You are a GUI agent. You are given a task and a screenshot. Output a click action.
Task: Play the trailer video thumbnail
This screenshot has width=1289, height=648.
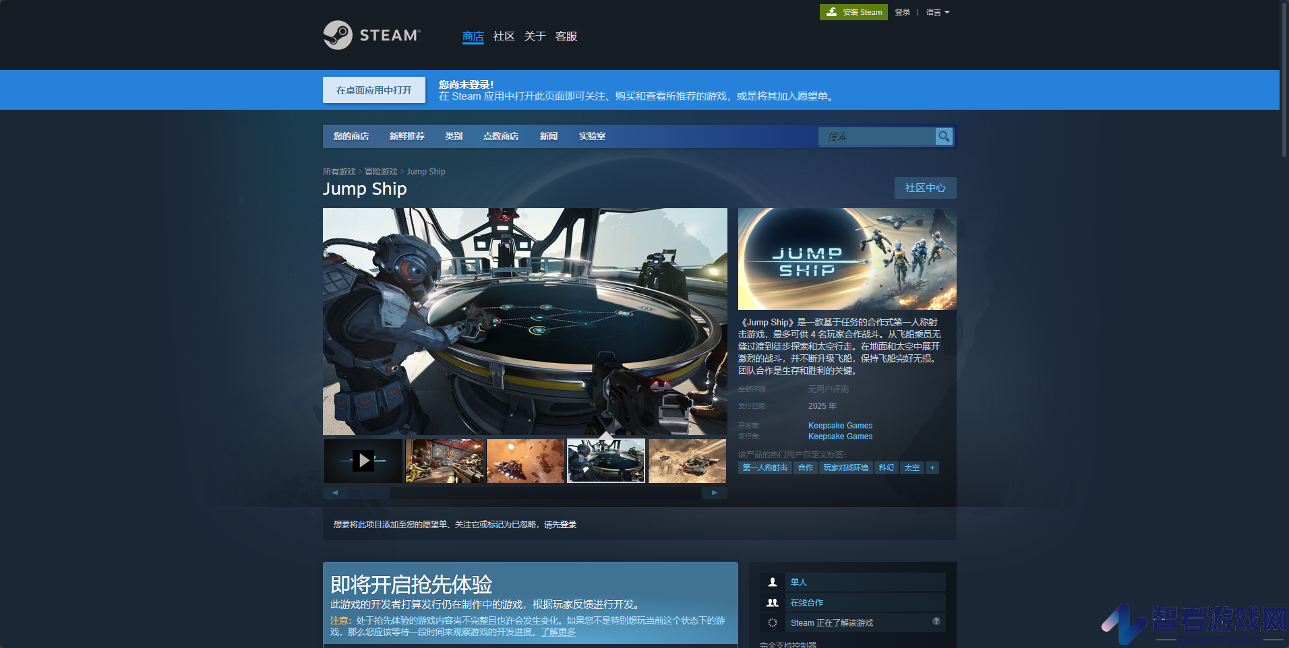[x=363, y=461]
